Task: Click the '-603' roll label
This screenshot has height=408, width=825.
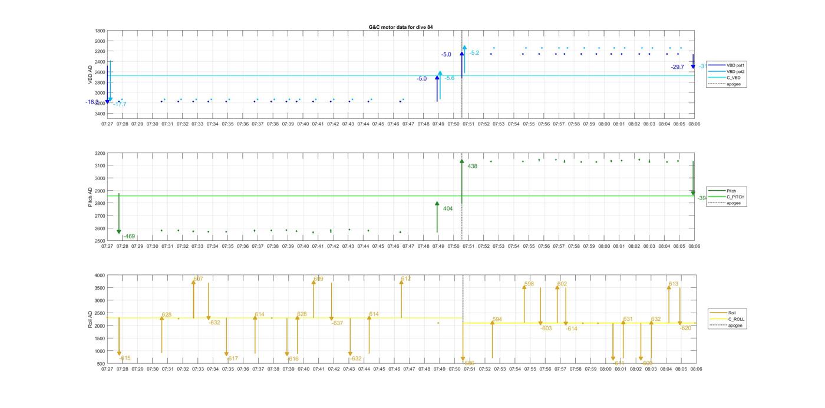Action: coord(546,329)
